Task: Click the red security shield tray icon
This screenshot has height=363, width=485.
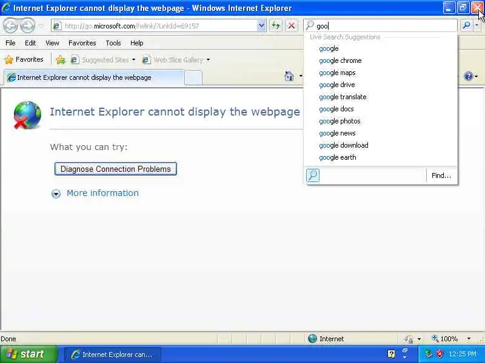Action: (440, 354)
